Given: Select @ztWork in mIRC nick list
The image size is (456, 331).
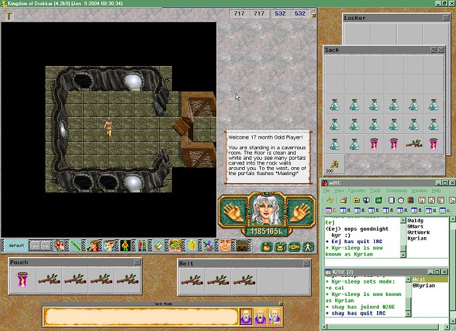Looking at the screenshot, I should [x=418, y=233].
